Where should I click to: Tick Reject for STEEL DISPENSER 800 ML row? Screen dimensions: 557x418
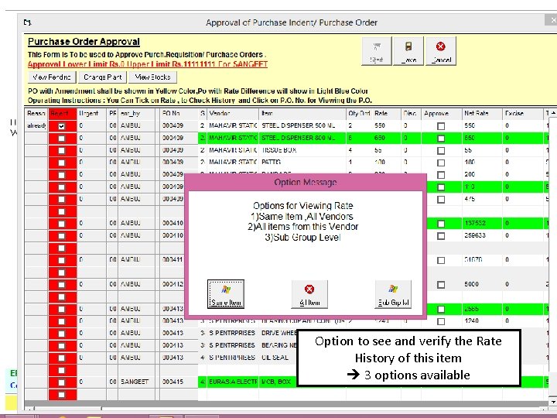(x=61, y=139)
